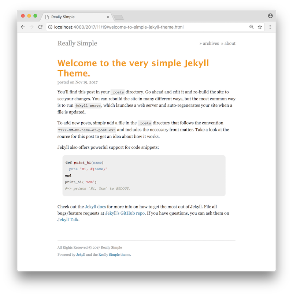Viewport: 293px width, 296px height.
Task: Open the user profile avatar icon
Action: click(x=270, y=16)
